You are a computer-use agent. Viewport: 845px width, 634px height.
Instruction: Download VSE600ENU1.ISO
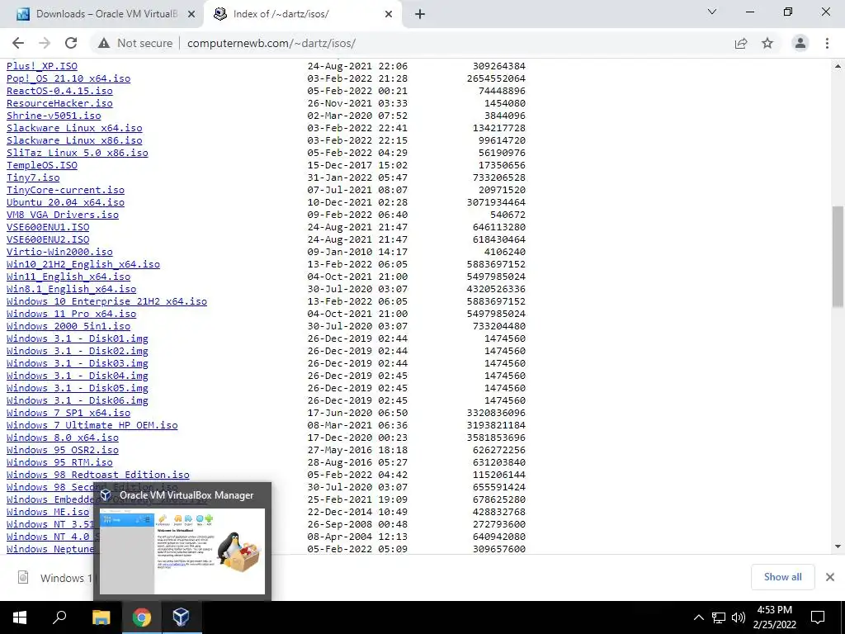(x=47, y=227)
